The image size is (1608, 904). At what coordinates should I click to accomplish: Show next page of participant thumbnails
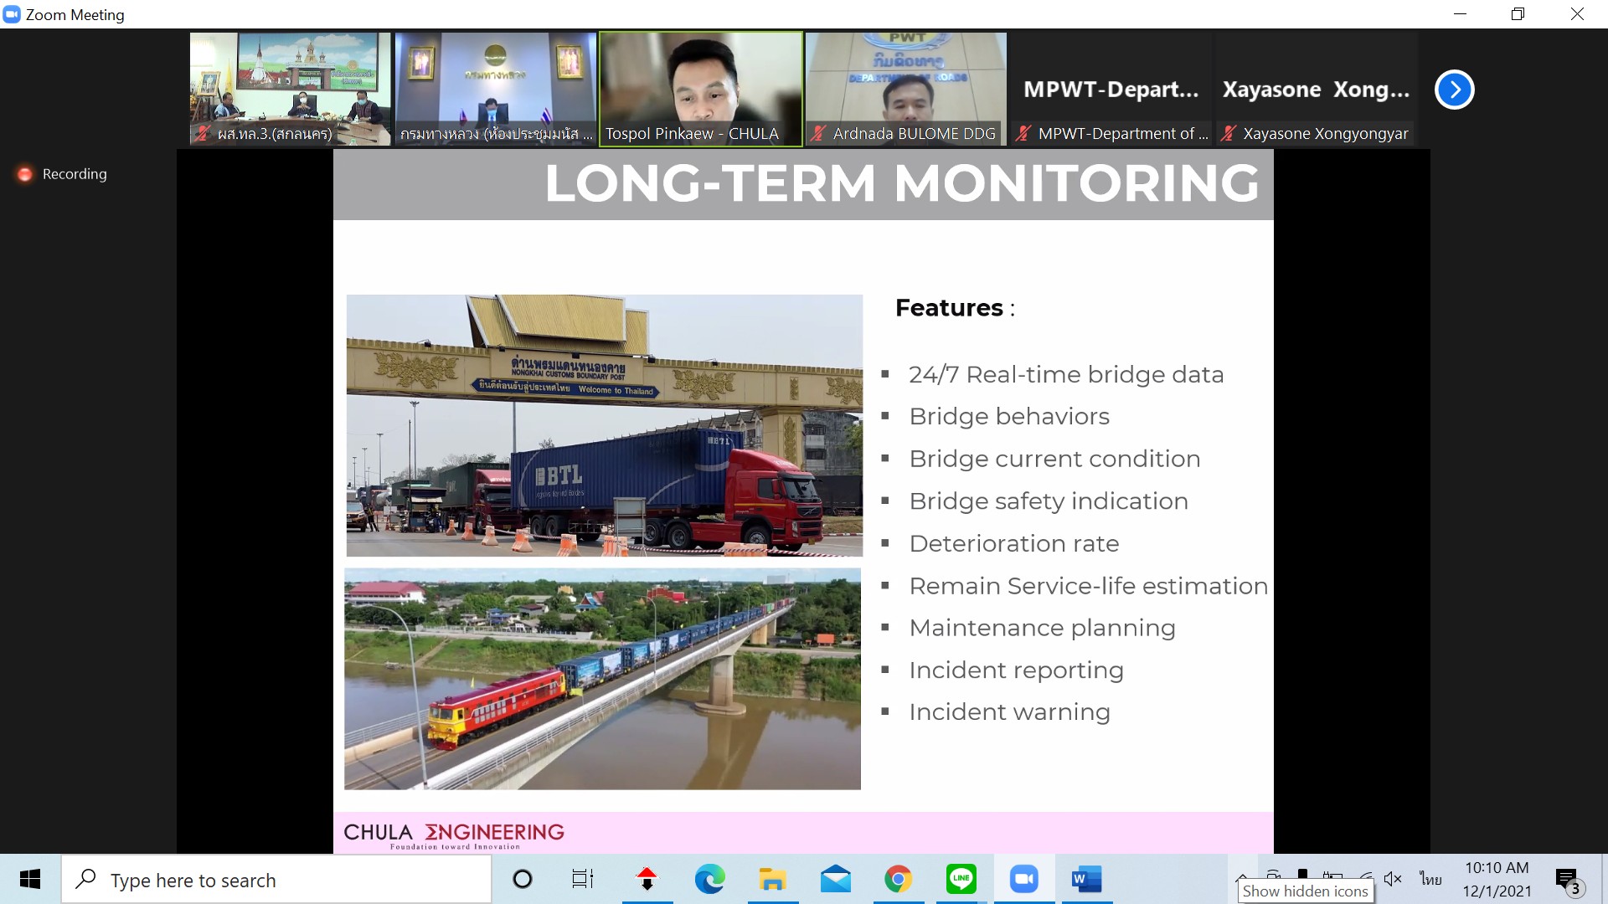(x=1454, y=90)
